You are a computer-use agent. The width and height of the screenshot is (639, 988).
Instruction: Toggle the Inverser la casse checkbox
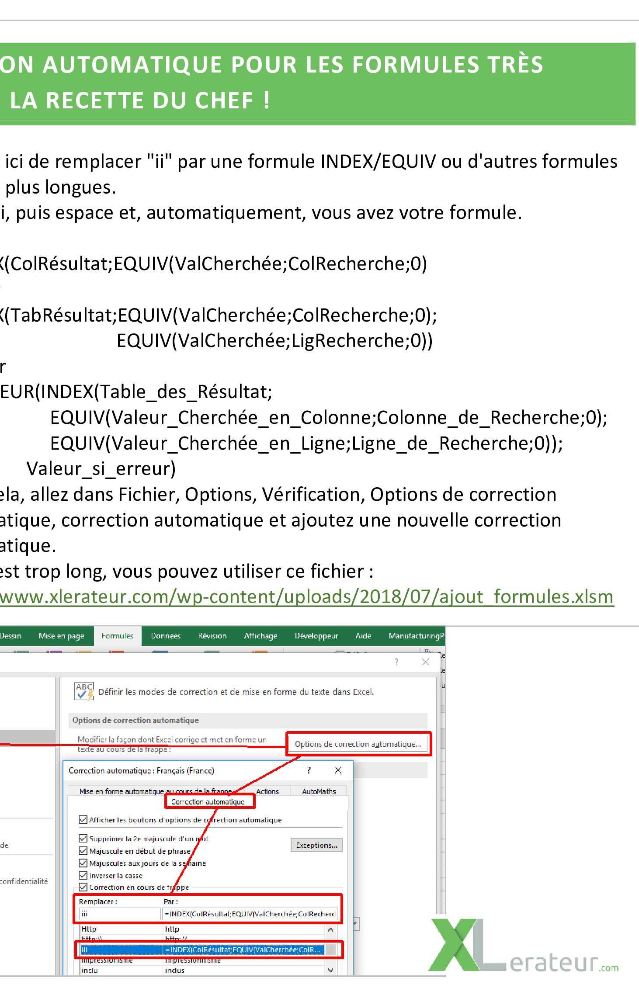coord(83,875)
